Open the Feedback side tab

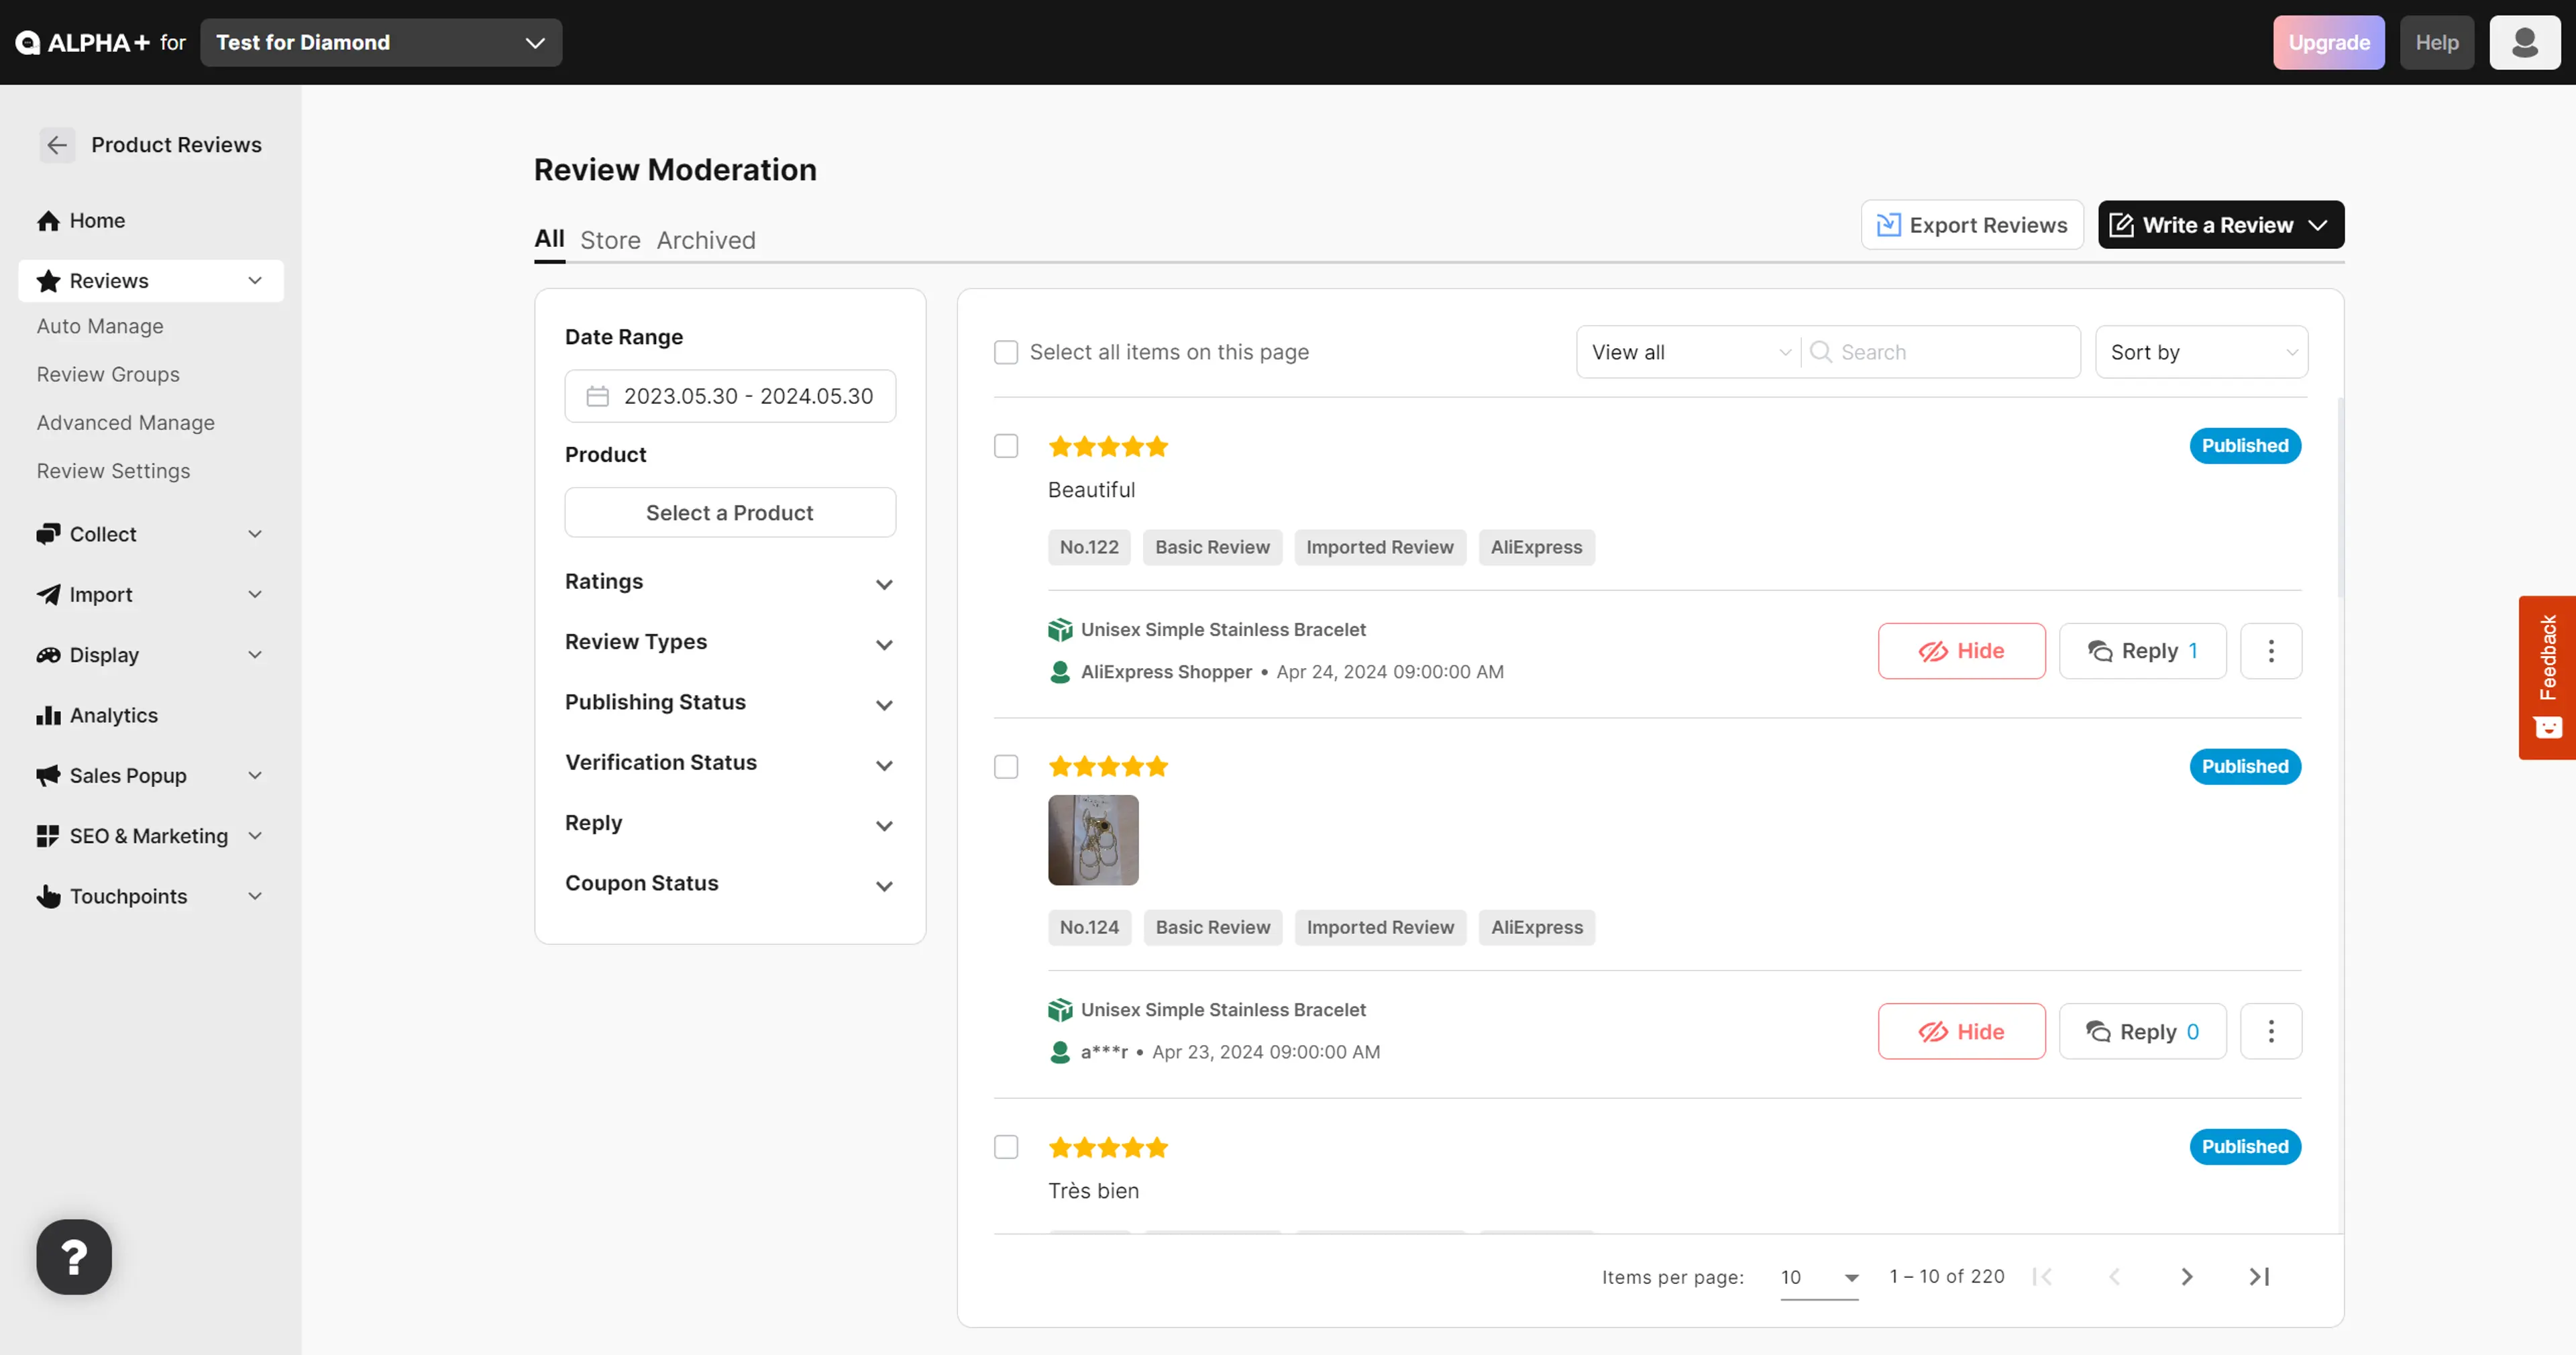click(2547, 677)
